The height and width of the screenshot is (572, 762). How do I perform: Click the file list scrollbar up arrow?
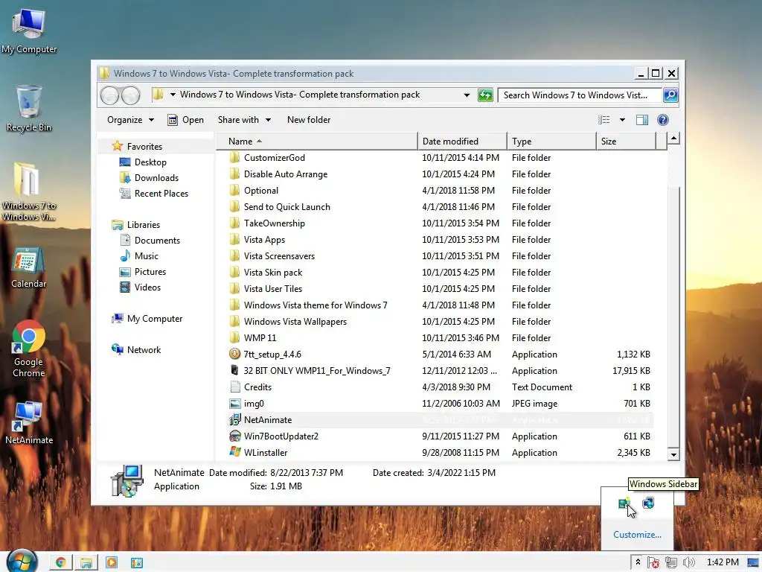(x=673, y=139)
